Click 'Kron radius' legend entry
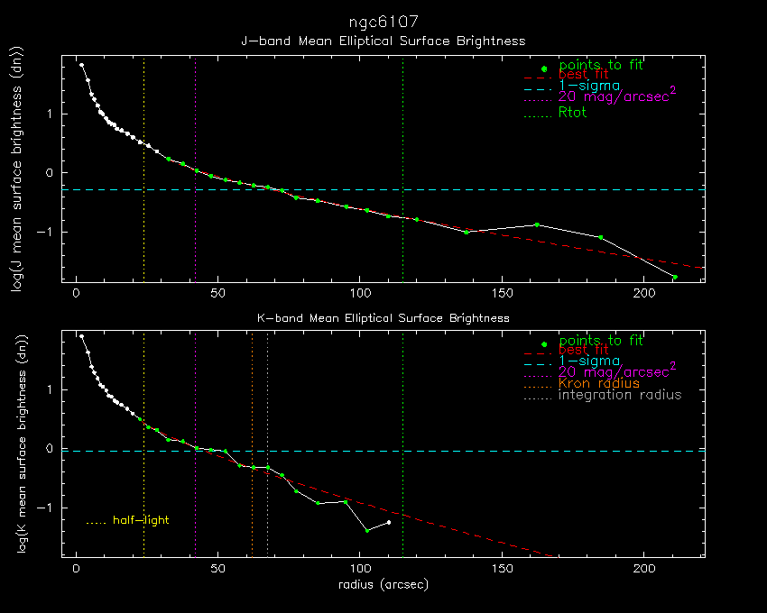The width and height of the screenshot is (767, 613). click(599, 383)
